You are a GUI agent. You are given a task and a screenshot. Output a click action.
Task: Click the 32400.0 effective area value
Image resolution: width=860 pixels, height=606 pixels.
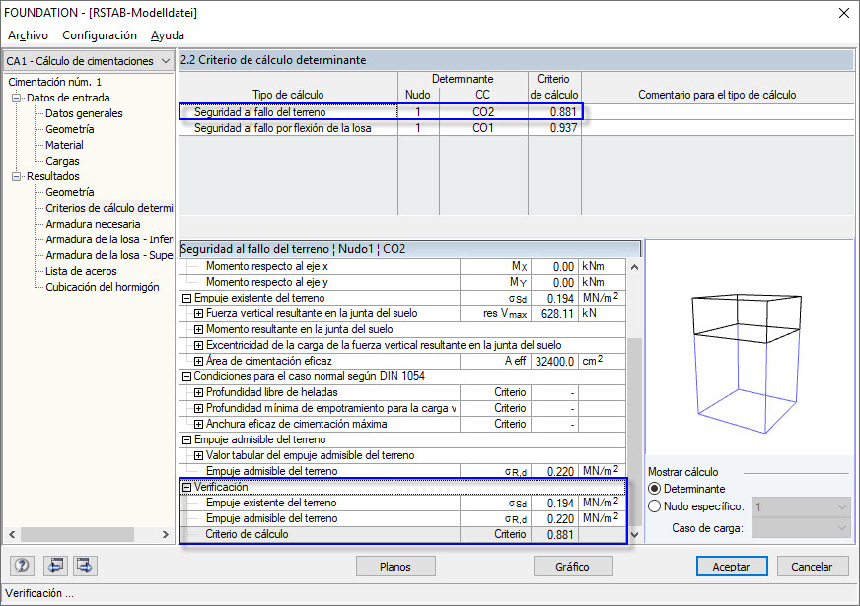tap(554, 361)
